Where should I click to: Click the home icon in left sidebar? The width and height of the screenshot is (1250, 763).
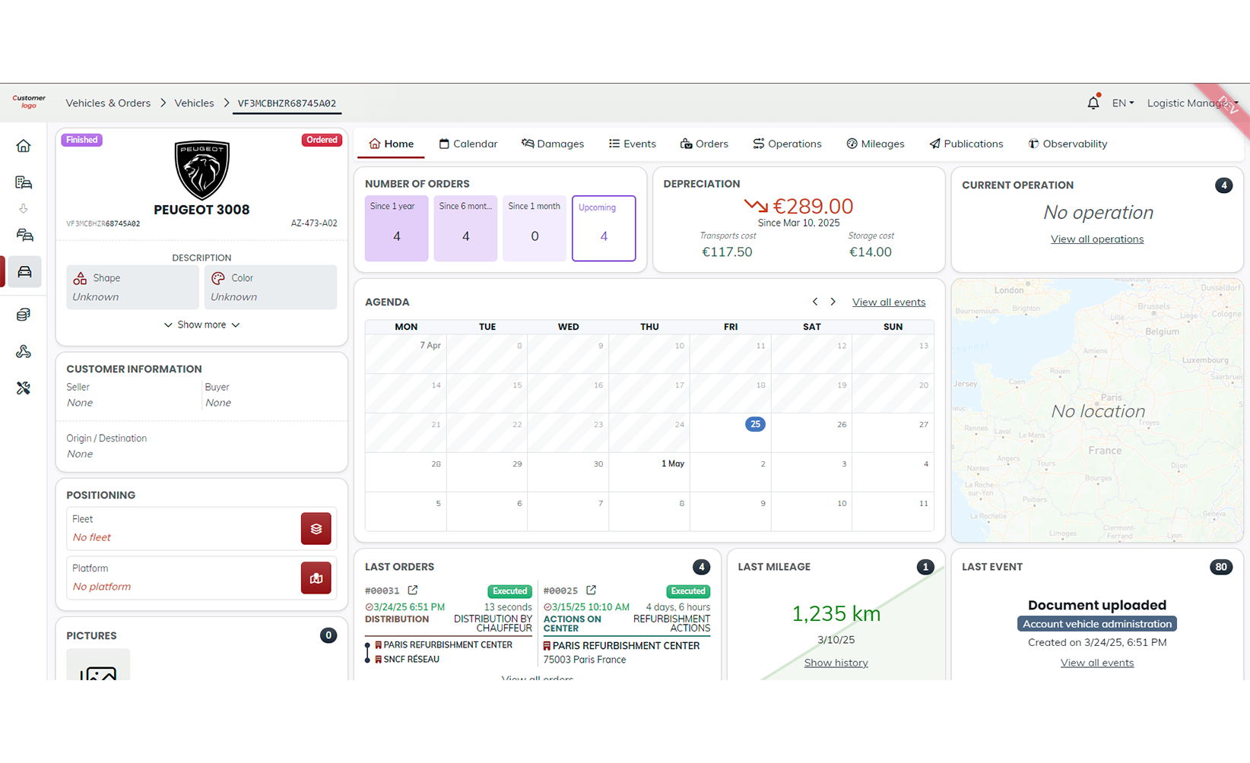tap(24, 146)
